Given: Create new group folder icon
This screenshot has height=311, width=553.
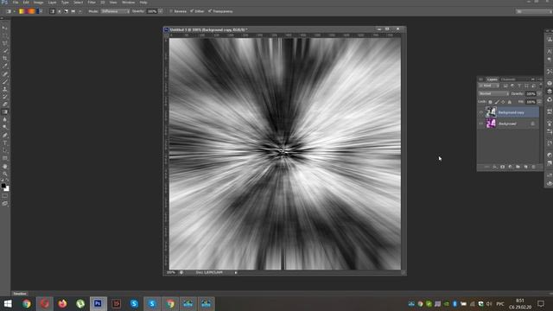Looking at the screenshot, I should (518, 167).
